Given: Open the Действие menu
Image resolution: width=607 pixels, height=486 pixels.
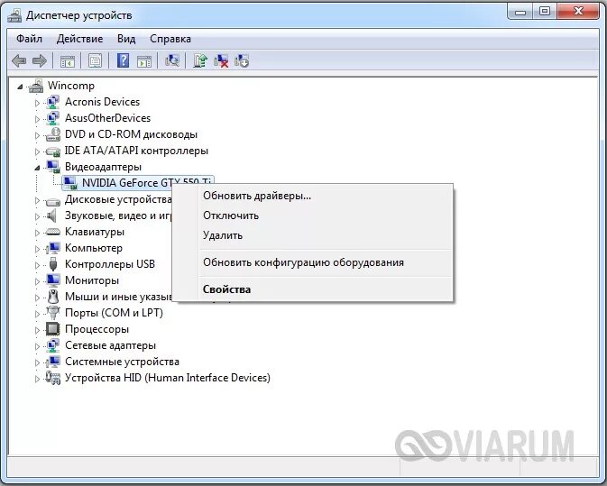Looking at the screenshot, I should [x=79, y=39].
